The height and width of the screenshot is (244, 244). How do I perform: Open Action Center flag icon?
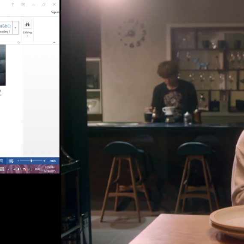click(24, 170)
